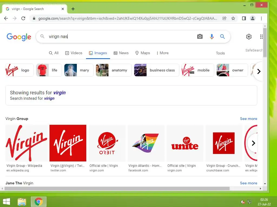277x207 pixels.
Task: Go to the Google homepage logo
Action: (19, 37)
